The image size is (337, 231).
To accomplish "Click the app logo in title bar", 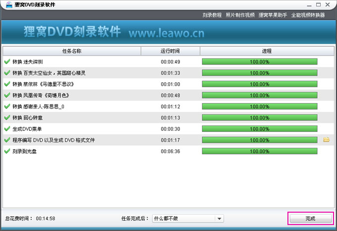I will (x=9, y=4).
